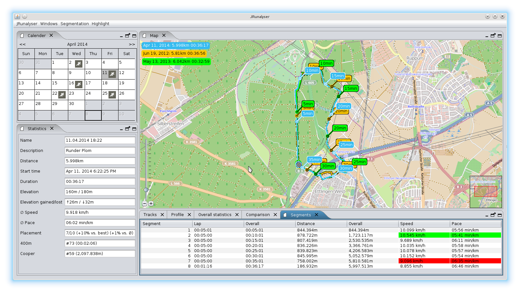
Task: Click the overview minimap in the map corner
Action: pyautogui.click(x=486, y=192)
